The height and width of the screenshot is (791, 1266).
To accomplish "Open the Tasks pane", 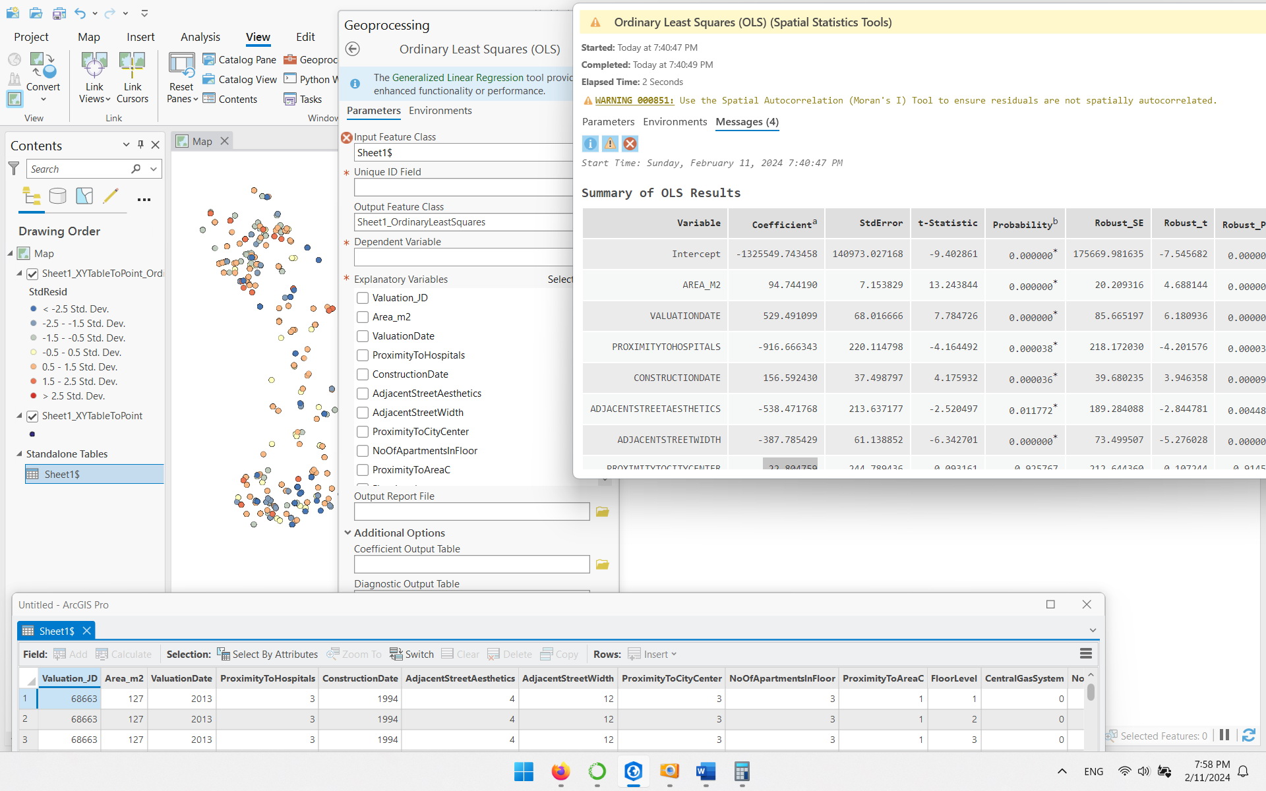I will tap(303, 99).
